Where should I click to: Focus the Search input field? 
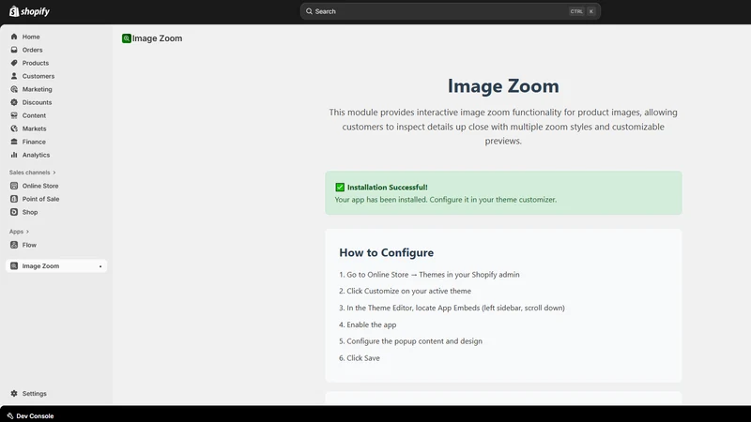451,11
